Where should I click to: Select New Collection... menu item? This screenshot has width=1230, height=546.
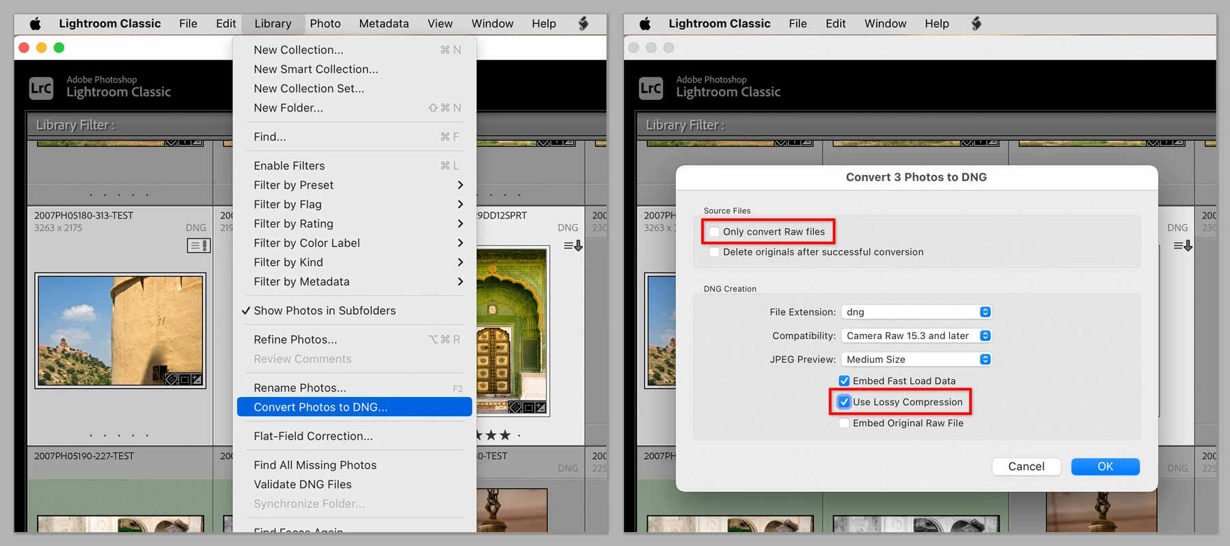354,50
